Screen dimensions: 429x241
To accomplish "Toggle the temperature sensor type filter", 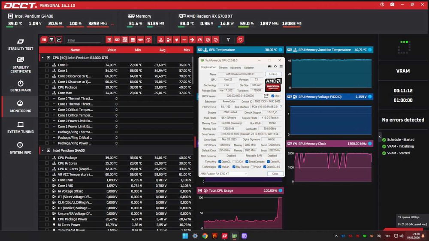I will click(161, 40).
